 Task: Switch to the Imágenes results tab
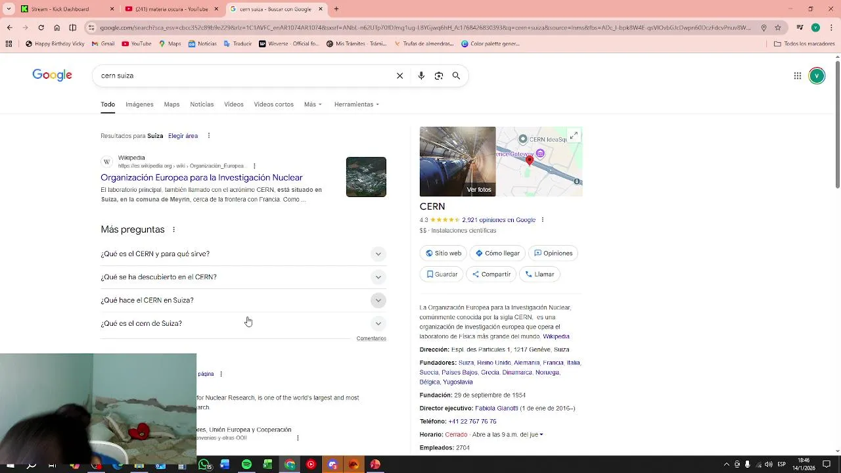(x=139, y=104)
